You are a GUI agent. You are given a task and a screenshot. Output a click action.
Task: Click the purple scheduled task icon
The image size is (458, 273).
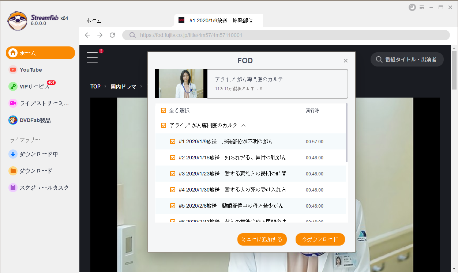coord(13,188)
